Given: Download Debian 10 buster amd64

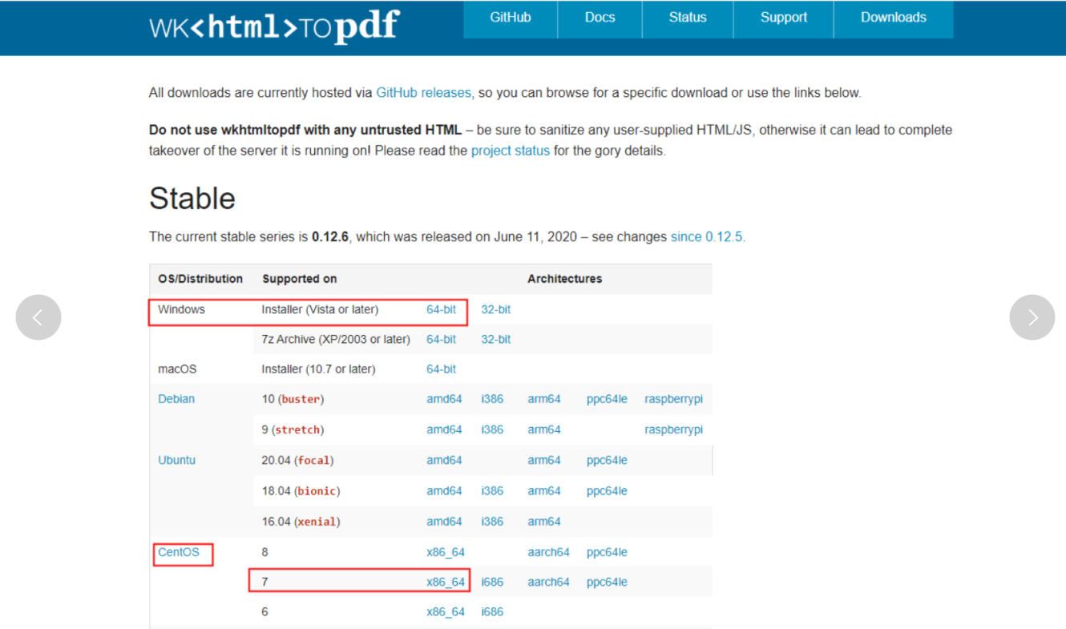Looking at the screenshot, I should (444, 399).
